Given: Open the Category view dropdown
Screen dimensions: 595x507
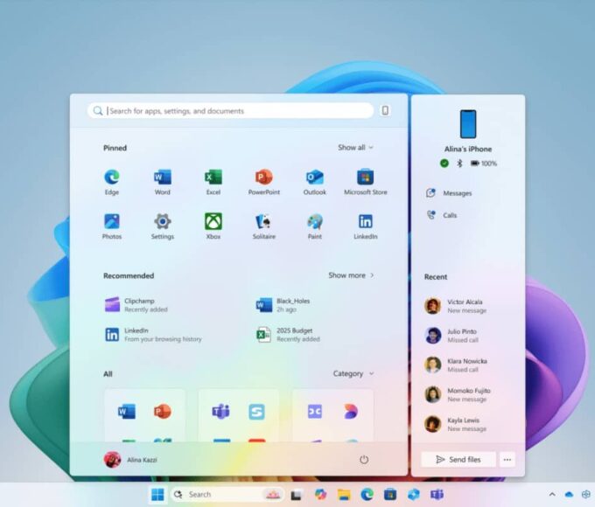Looking at the screenshot, I should point(353,373).
